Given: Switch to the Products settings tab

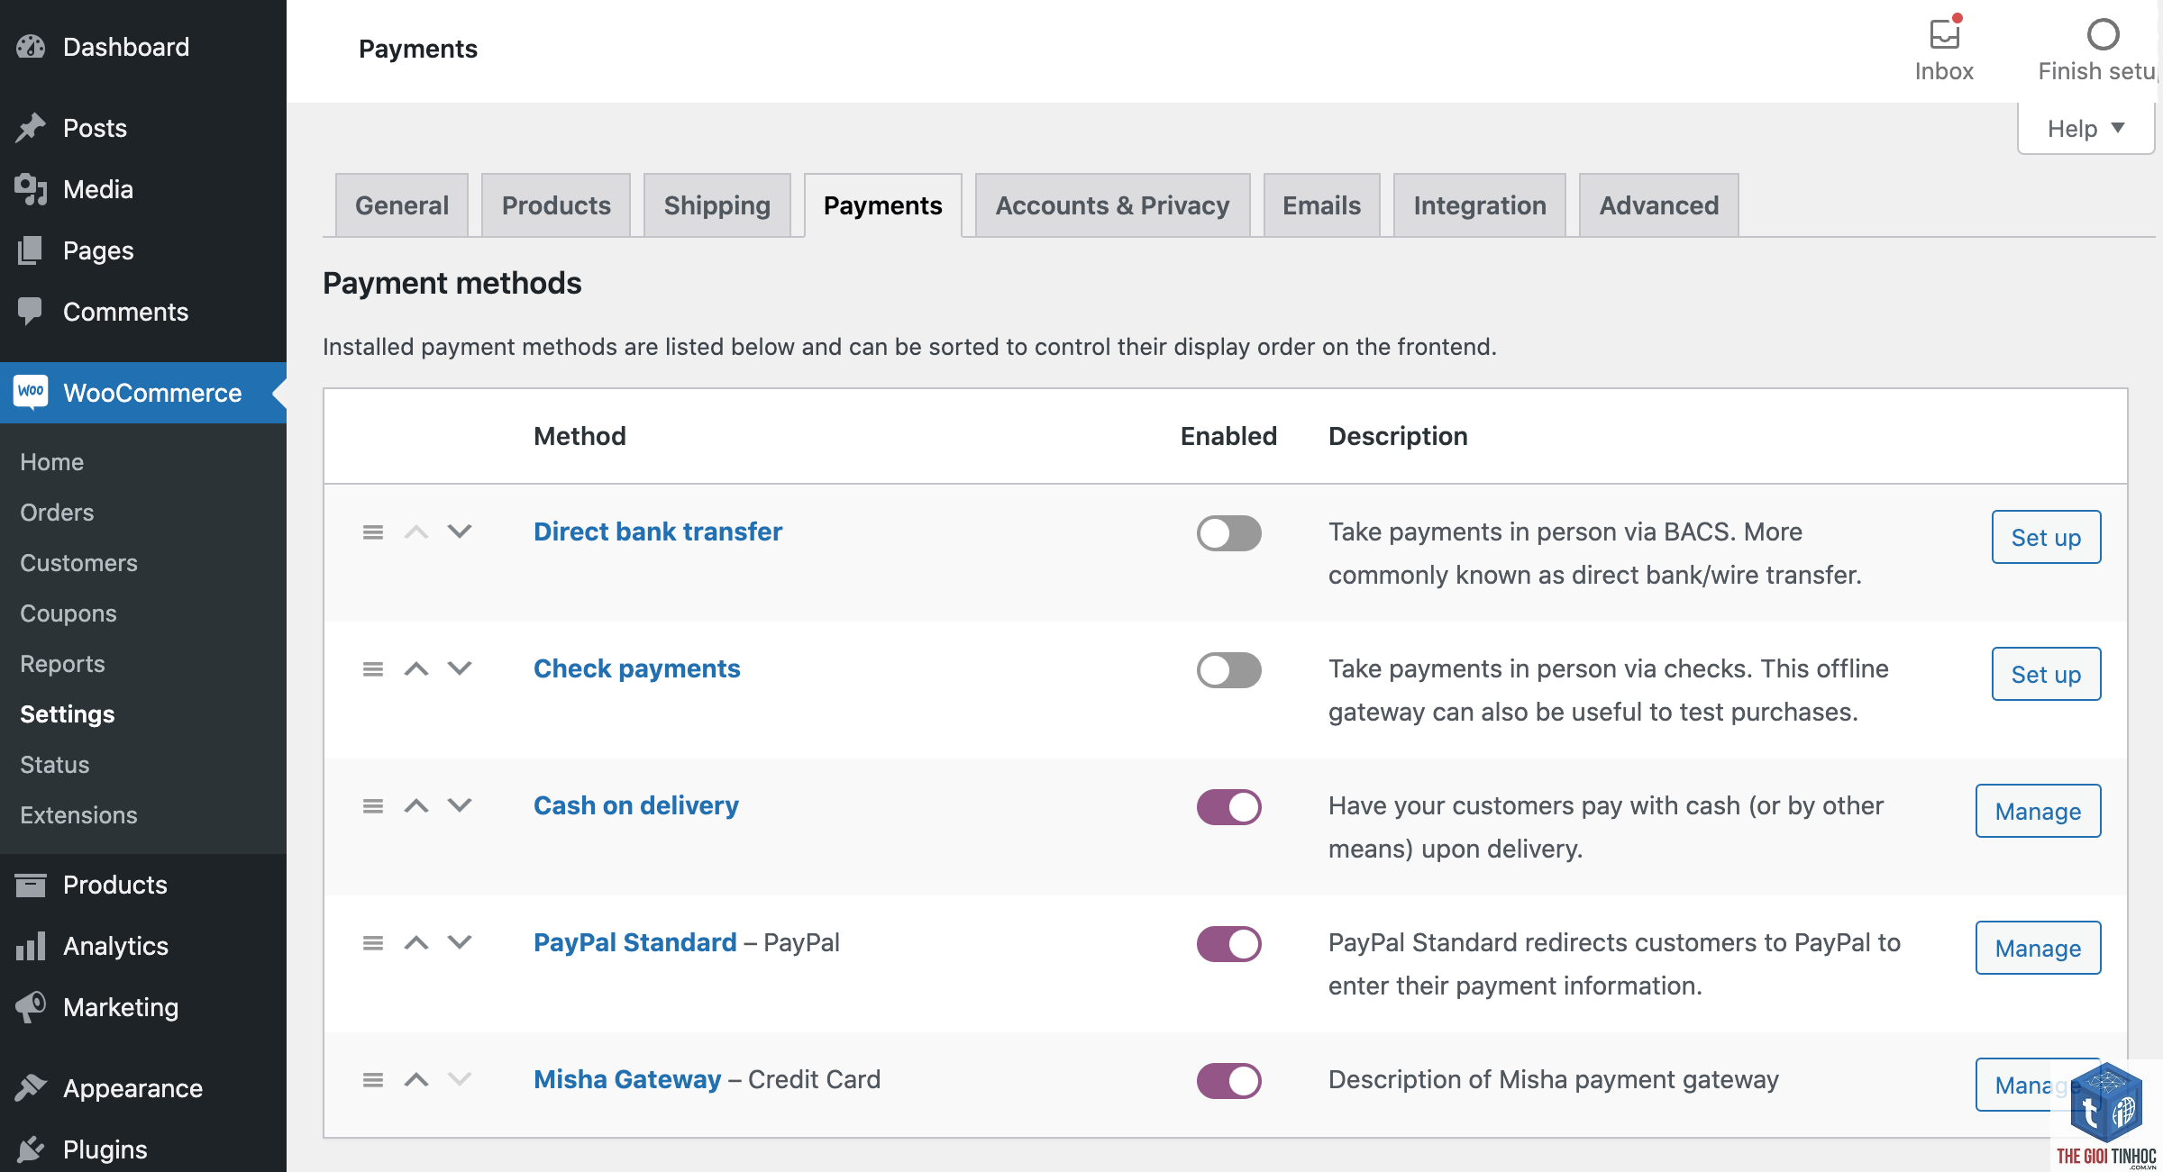Looking at the screenshot, I should pos(556,205).
